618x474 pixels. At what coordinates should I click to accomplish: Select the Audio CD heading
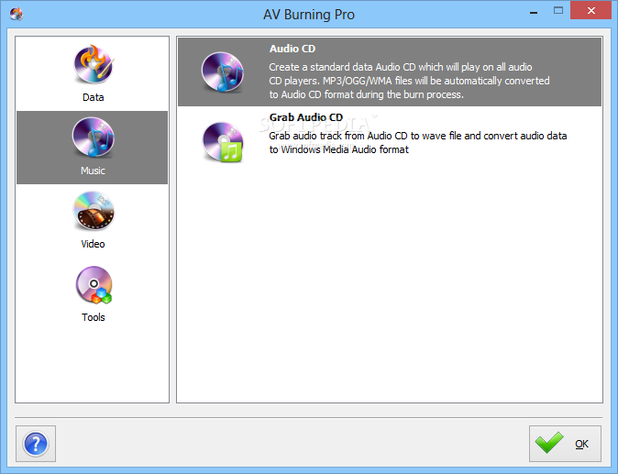(292, 49)
